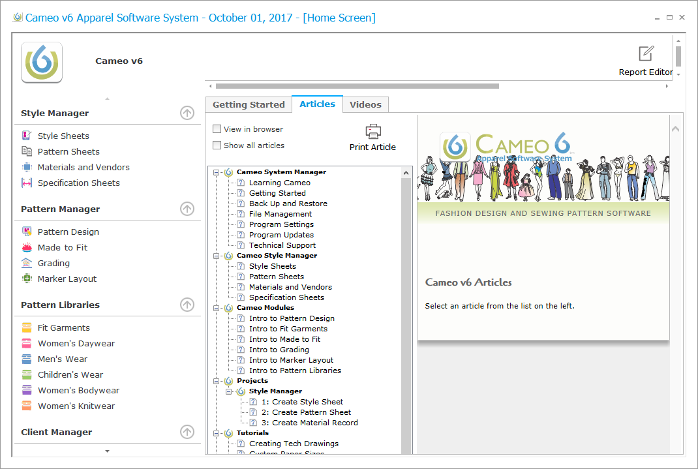
Task: Collapse Projects tree node
Action: point(217,381)
